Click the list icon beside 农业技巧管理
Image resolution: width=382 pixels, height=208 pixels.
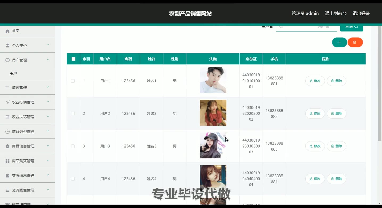(7, 117)
